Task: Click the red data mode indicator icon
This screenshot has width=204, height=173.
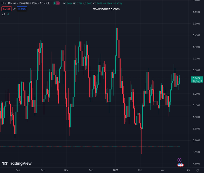Action: [x=59, y=4]
